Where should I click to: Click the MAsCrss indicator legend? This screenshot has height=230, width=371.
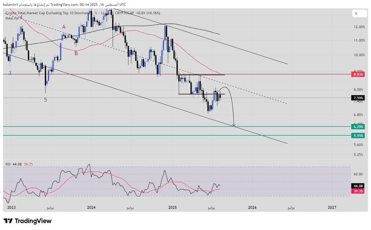pyautogui.click(x=12, y=18)
